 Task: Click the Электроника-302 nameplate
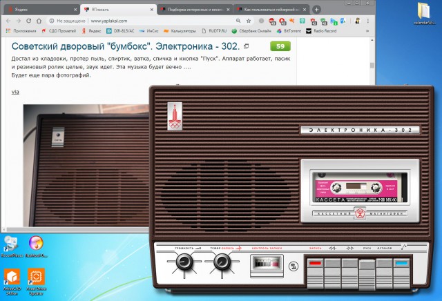[x=360, y=130]
